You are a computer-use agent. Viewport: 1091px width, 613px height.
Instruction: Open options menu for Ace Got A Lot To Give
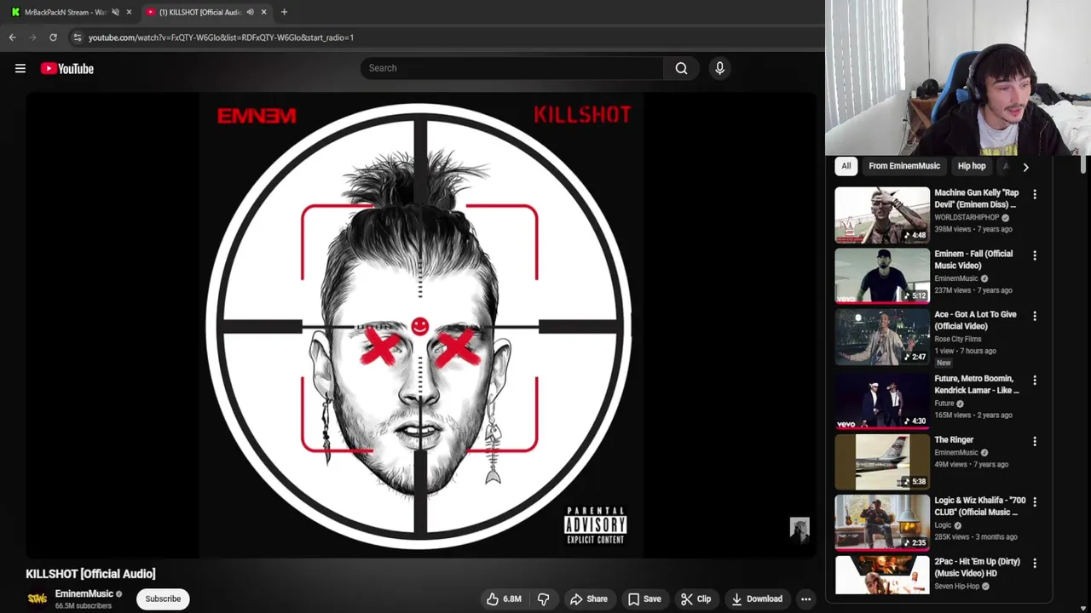point(1035,316)
